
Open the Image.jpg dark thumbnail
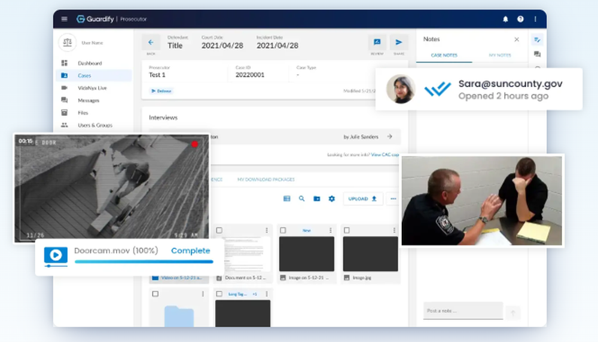point(370,254)
